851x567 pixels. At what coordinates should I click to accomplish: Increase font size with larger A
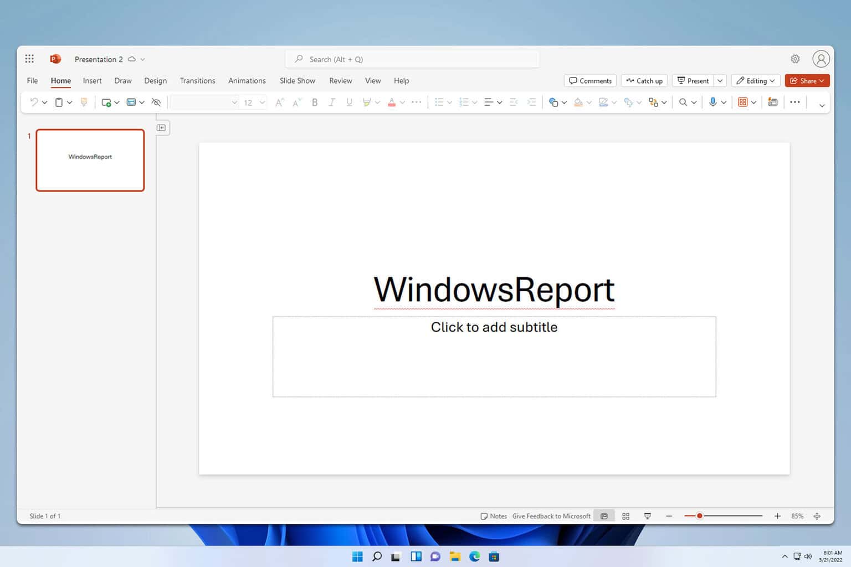[279, 102]
